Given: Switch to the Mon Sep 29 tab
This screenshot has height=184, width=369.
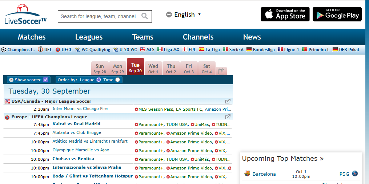Looking at the screenshot, I should point(118,69).
